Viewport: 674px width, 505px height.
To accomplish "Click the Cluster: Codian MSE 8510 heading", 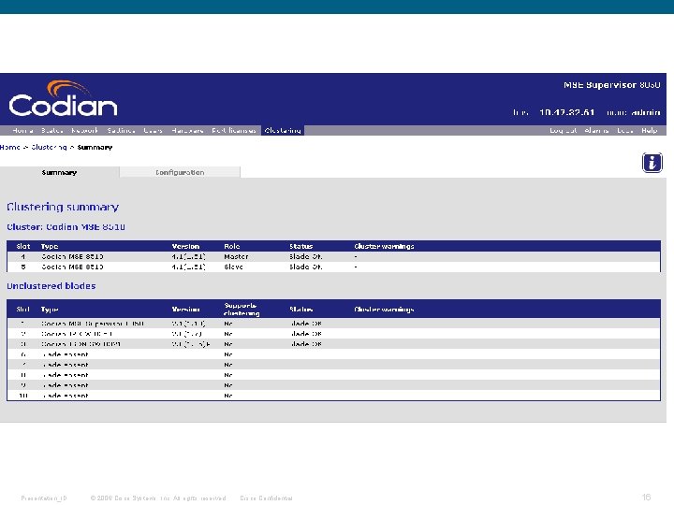I will tap(66, 226).
